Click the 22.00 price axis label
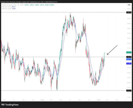Viewport: 133px width, 108px height. 129,93
